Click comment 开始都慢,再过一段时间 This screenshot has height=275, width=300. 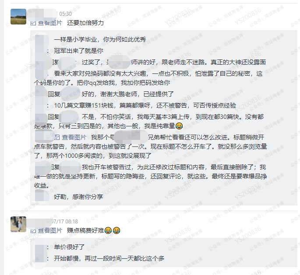[109, 258]
